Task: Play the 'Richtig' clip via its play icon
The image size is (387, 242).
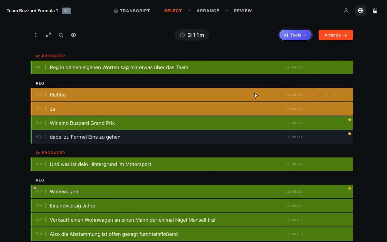Action: coord(314,95)
